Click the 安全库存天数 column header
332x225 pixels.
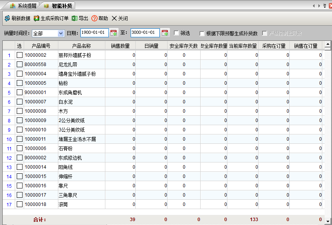[184, 46]
